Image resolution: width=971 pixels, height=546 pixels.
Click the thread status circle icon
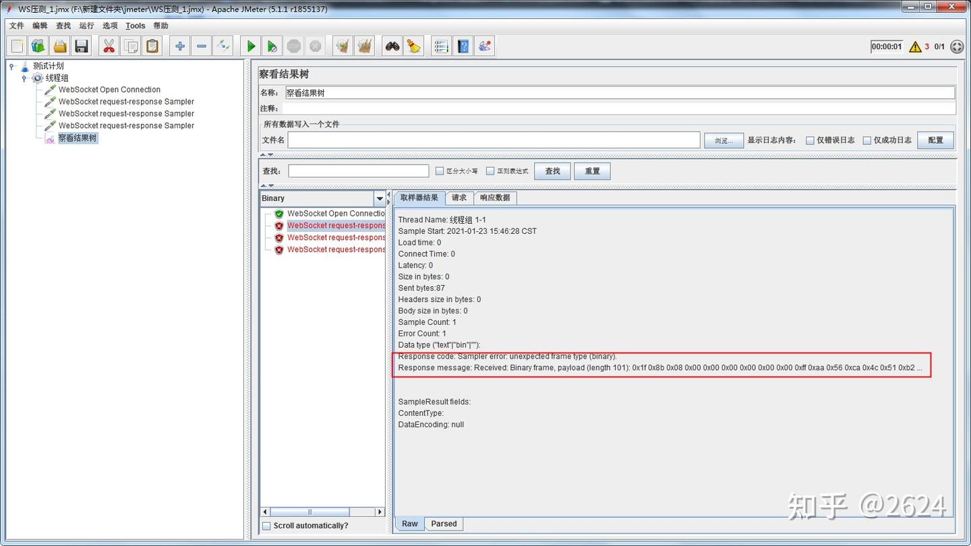pyautogui.click(x=957, y=47)
